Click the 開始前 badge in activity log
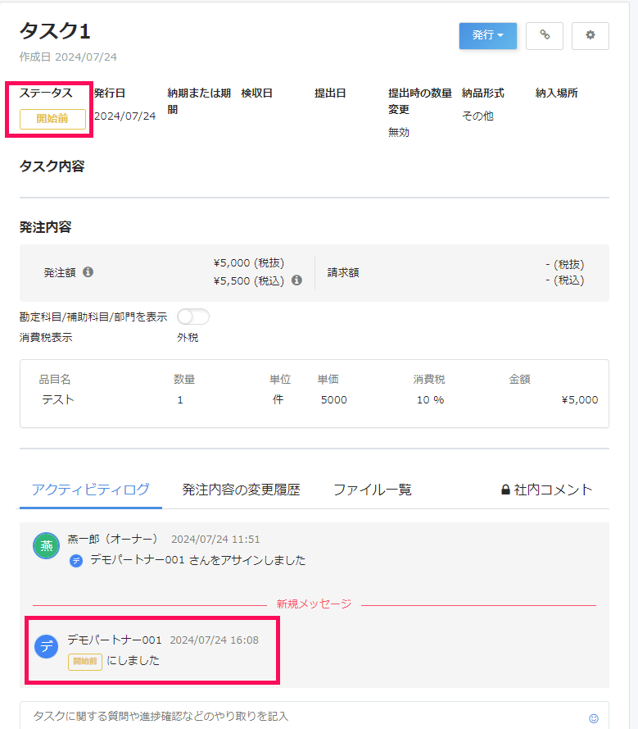This screenshot has height=729, width=638. [85, 662]
